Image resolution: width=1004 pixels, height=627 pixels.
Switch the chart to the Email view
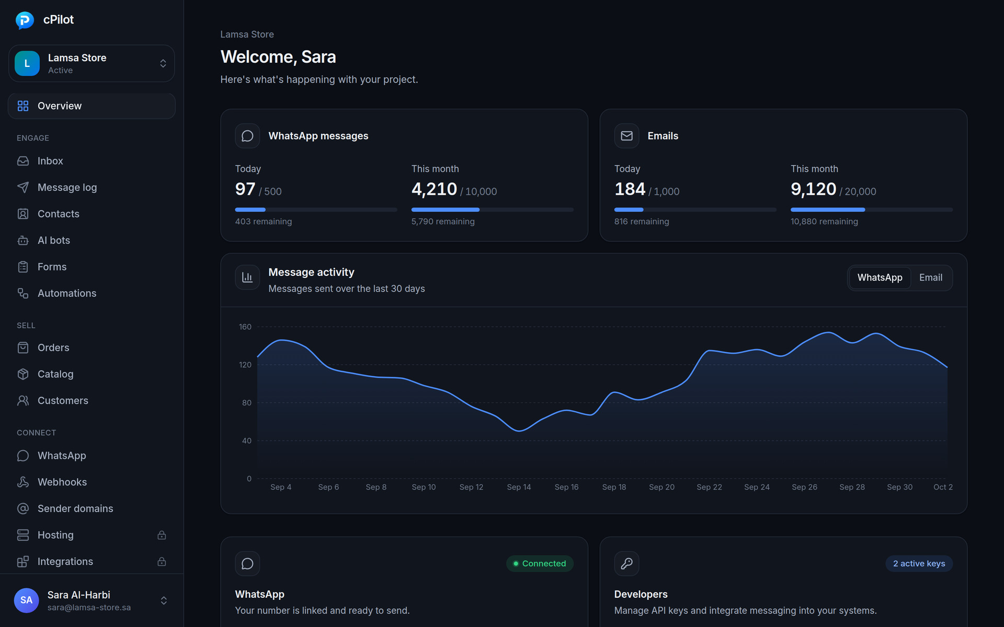pyautogui.click(x=931, y=277)
